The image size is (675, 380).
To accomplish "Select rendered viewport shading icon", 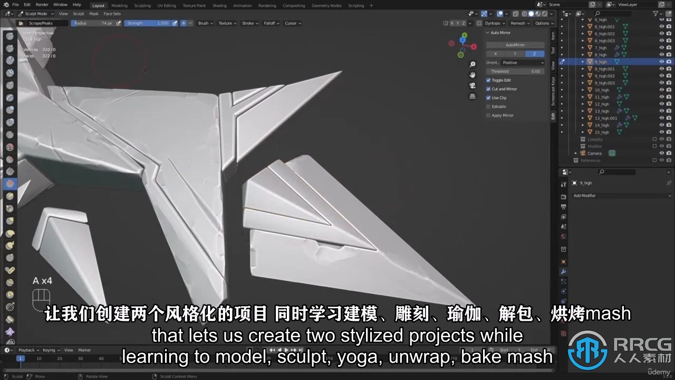I will pos(545,14).
